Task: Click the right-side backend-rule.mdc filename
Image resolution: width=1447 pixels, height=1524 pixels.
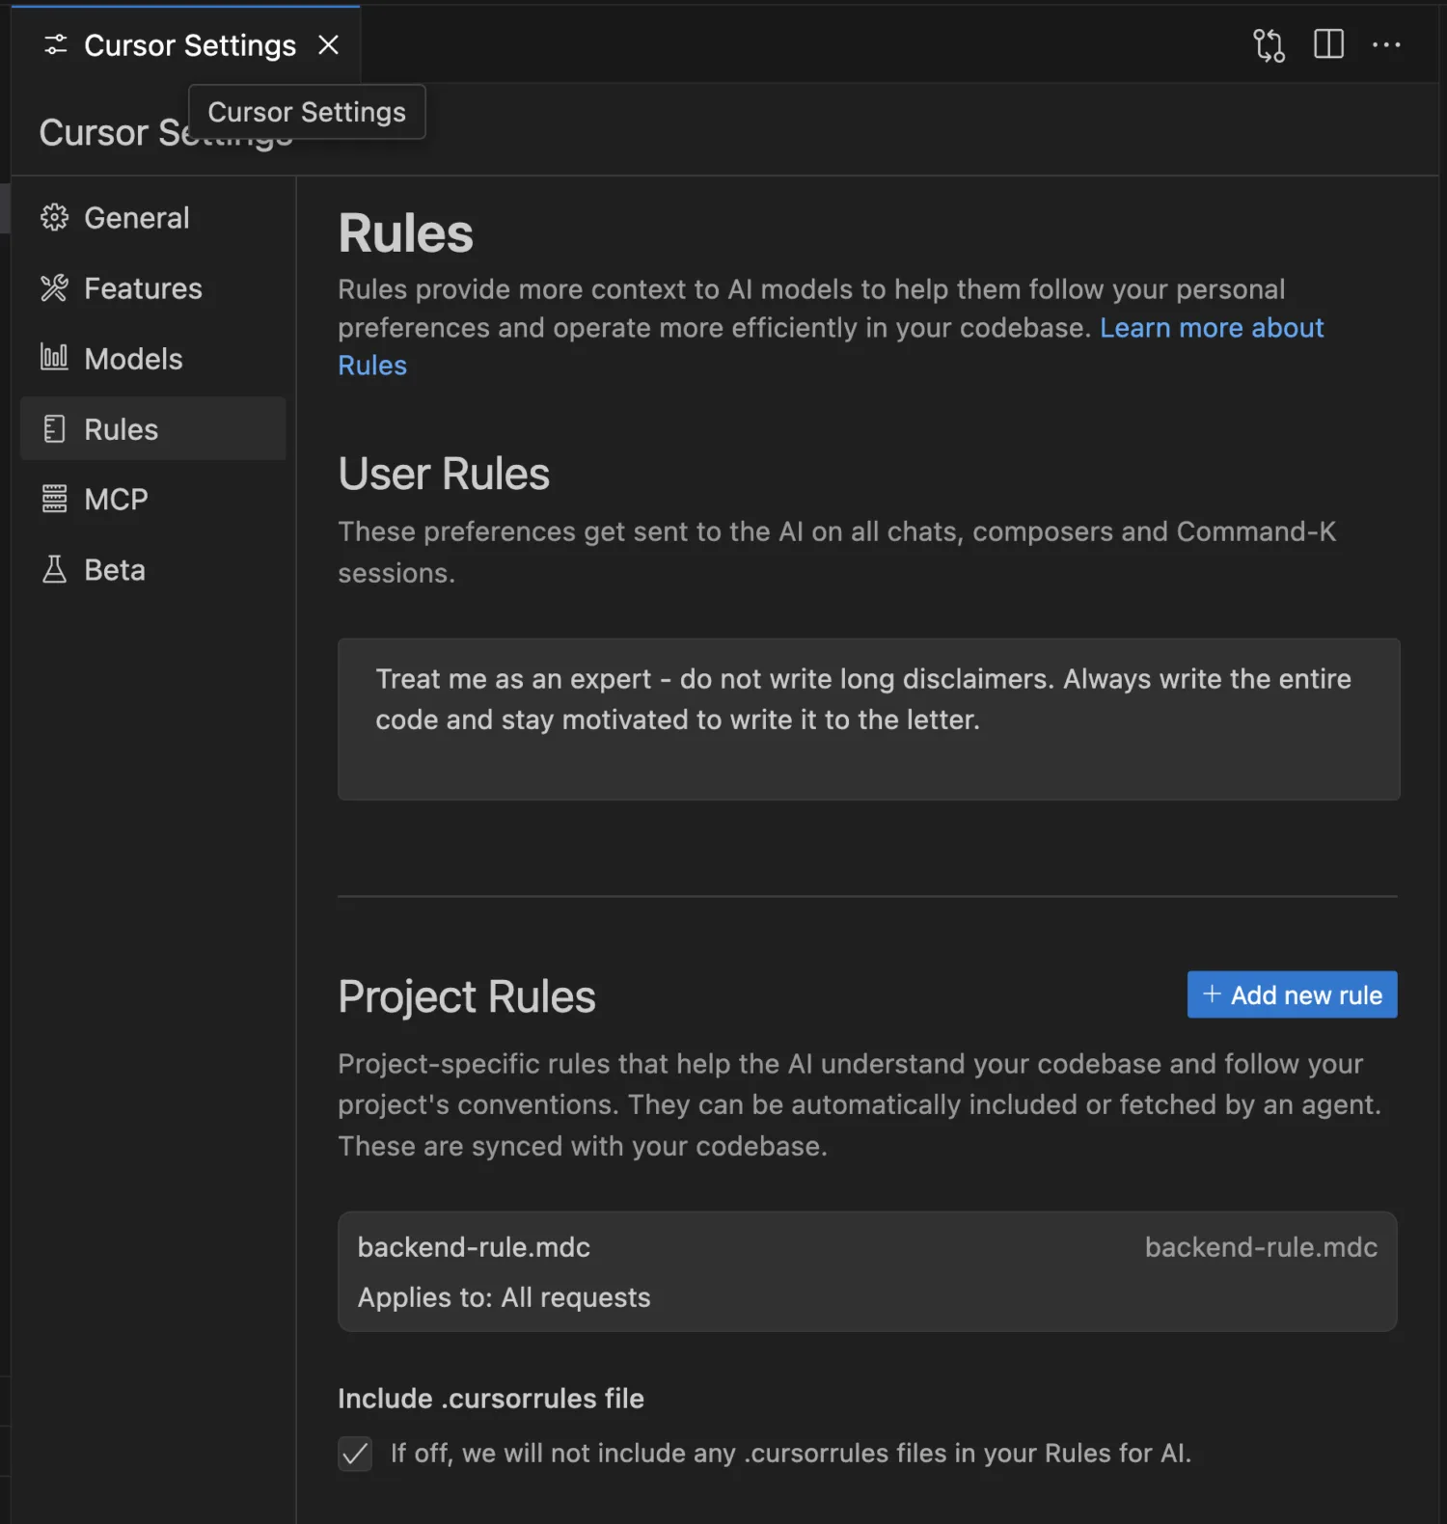Action: (1261, 1247)
